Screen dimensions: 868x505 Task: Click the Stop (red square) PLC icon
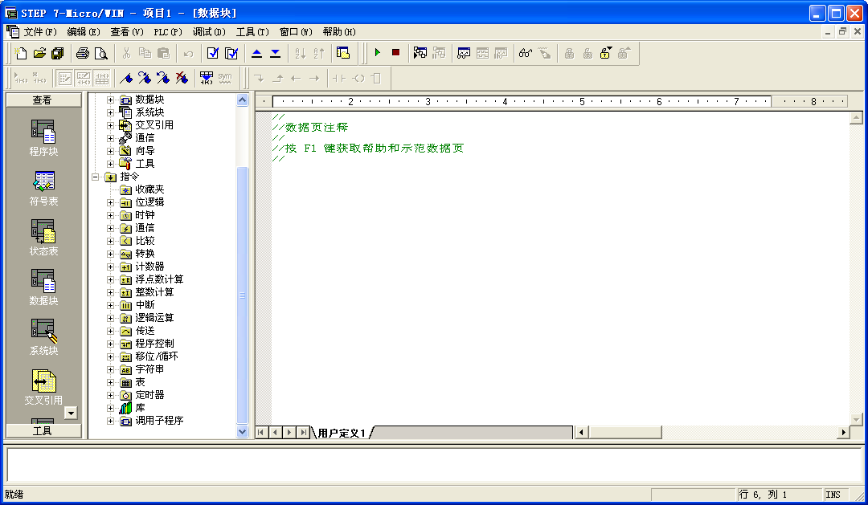coord(395,53)
